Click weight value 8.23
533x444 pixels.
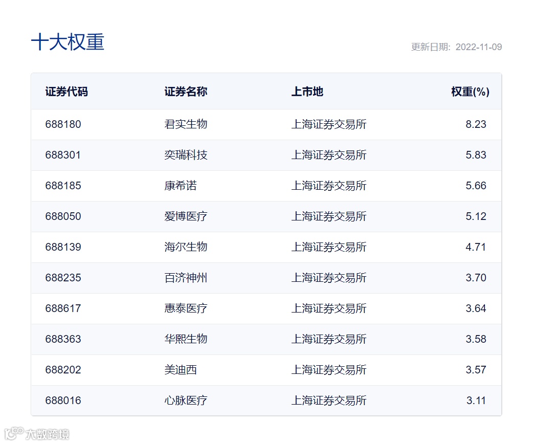click(x=476, y=124)
